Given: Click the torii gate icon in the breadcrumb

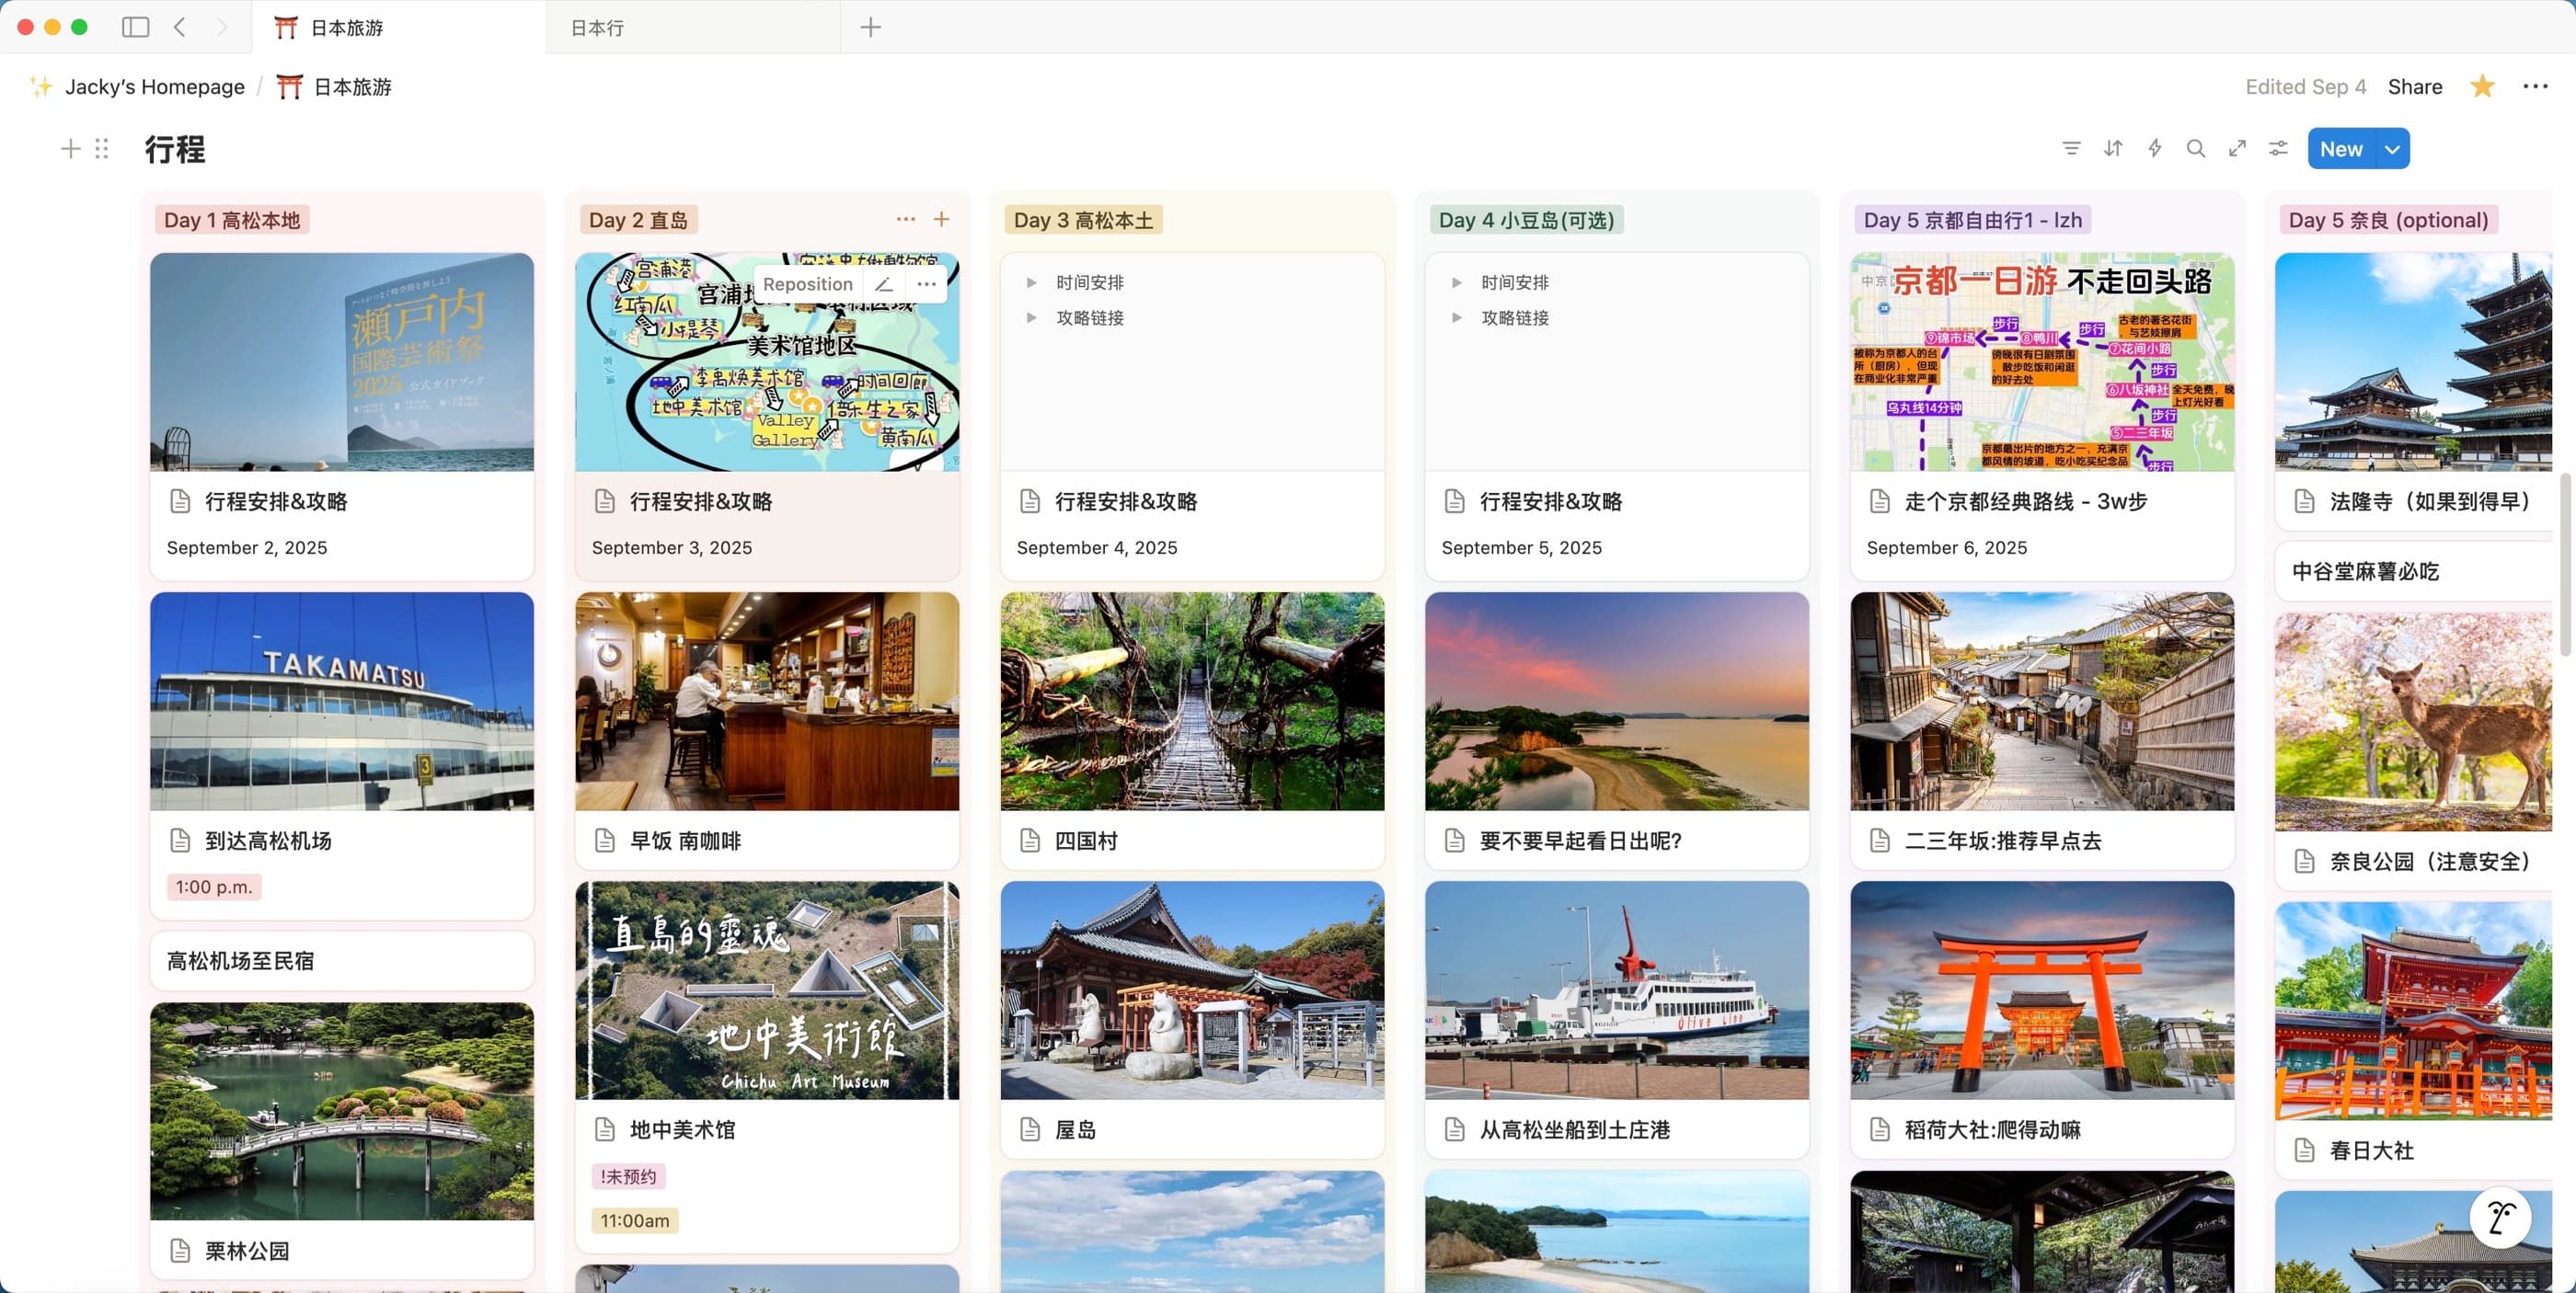Looking at the screenshot, I should coord(289,87).
